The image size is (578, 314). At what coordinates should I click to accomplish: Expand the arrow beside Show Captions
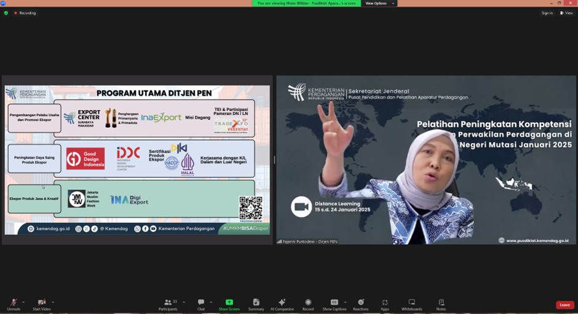click(345, 302)
